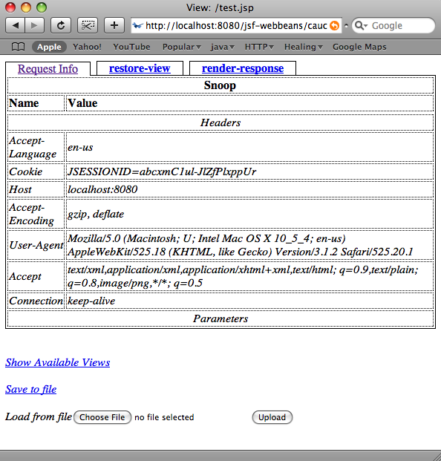
Task: Open the bookmarks book icon
Action: coord(18,47)
